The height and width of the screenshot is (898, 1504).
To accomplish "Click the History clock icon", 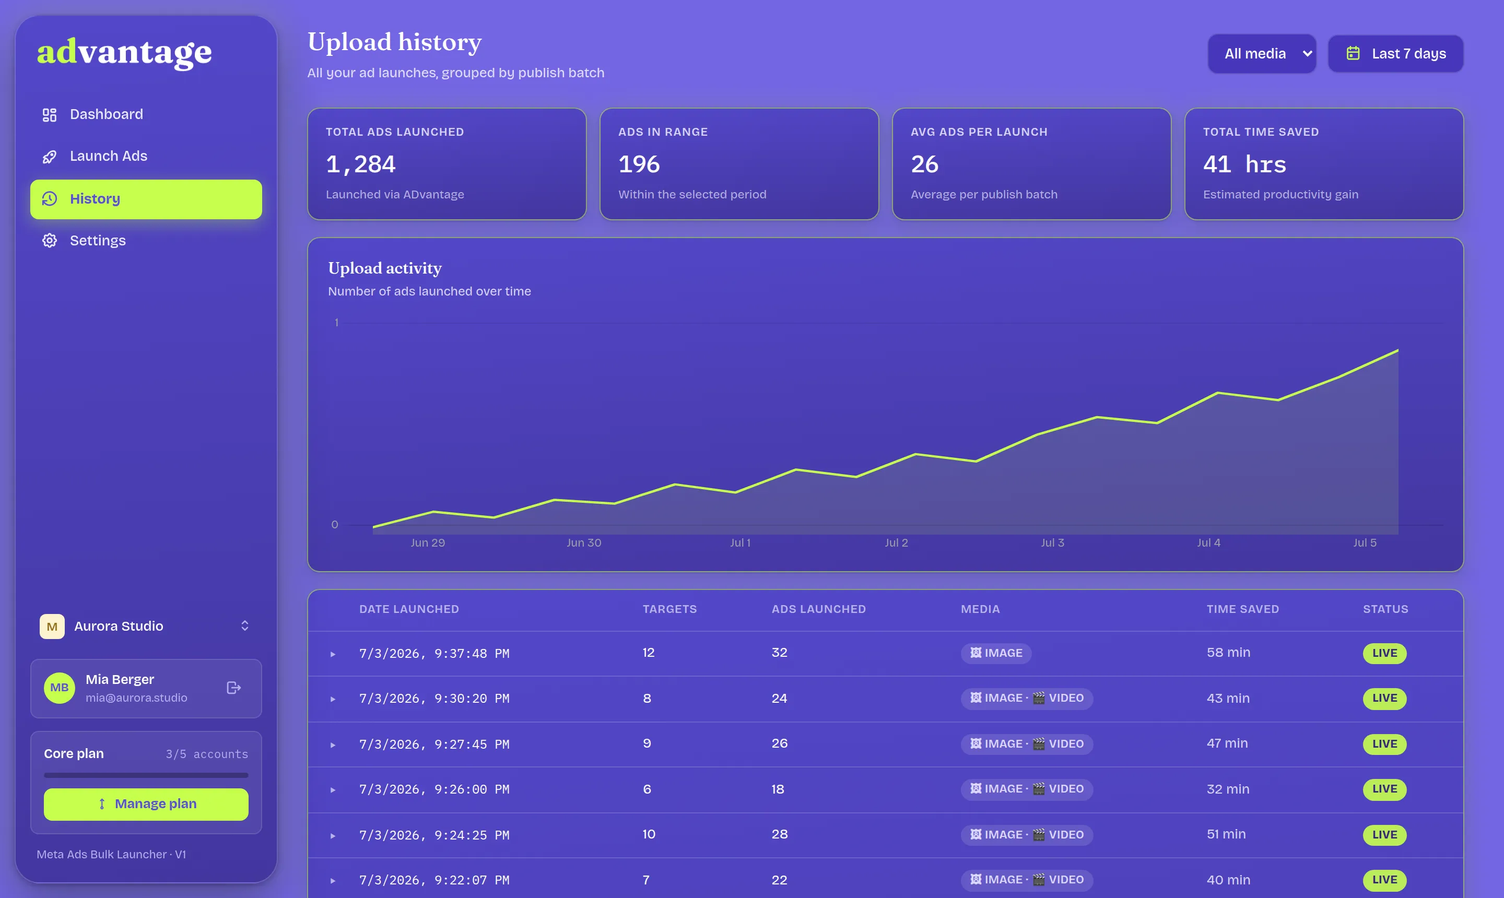I will point(50,198).
